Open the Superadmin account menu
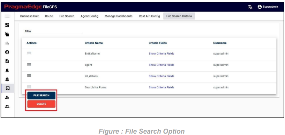285x135 pixels. [268, 7]
